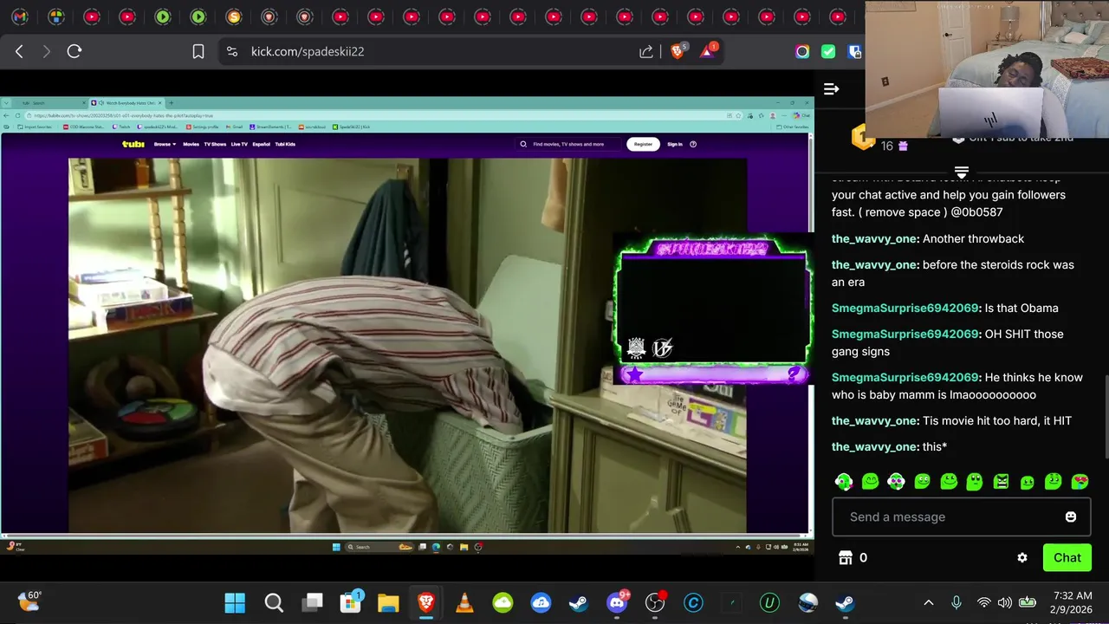Click the_wavvy_one in 'Another throwback' message
The height and width of the screenshot is (624, 1109).
[x=874, y=238]
